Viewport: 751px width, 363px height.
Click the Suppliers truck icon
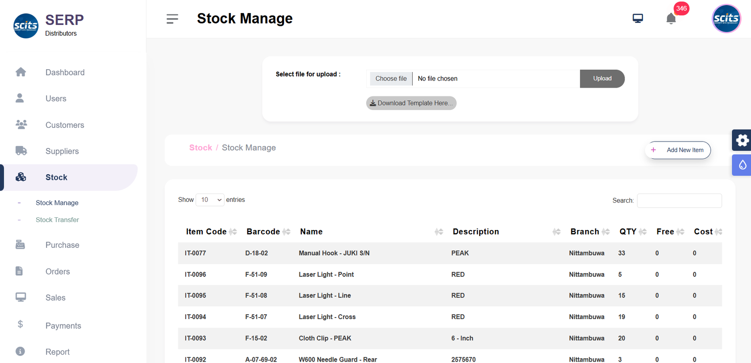click(x=21, y=151)
